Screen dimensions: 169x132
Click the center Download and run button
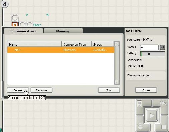pos(152,115)
